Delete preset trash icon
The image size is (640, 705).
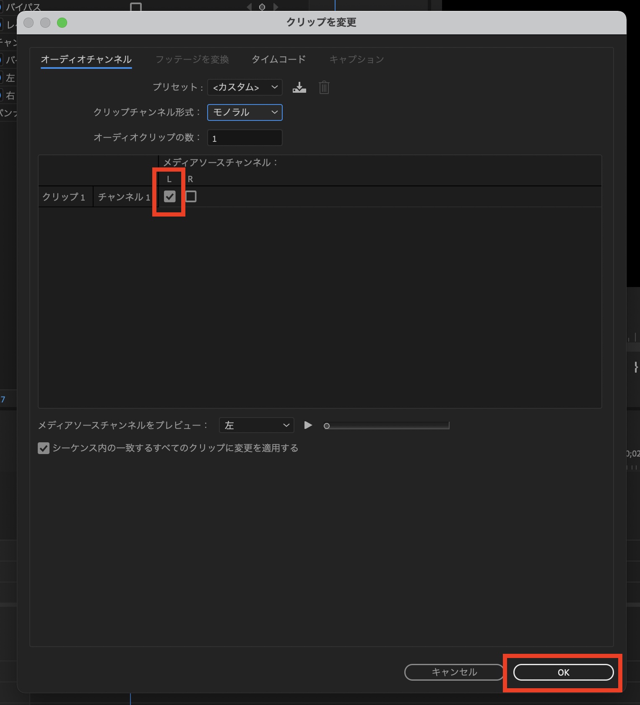pos(324,87)
